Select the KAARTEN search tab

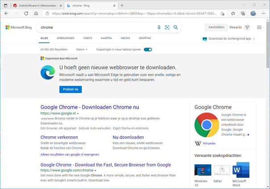(106, 38)
